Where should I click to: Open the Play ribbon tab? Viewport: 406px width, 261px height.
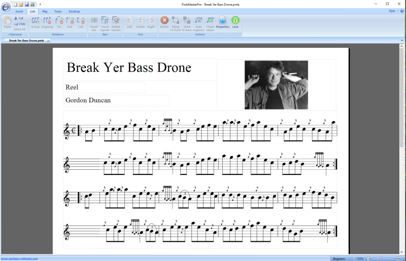pyautogui.click(x=45, y=11)
